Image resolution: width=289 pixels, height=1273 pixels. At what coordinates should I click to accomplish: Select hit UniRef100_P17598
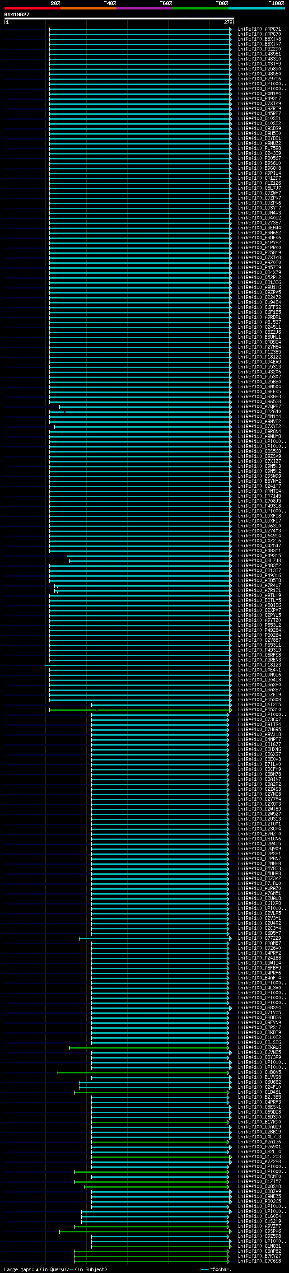pos(259,148)
